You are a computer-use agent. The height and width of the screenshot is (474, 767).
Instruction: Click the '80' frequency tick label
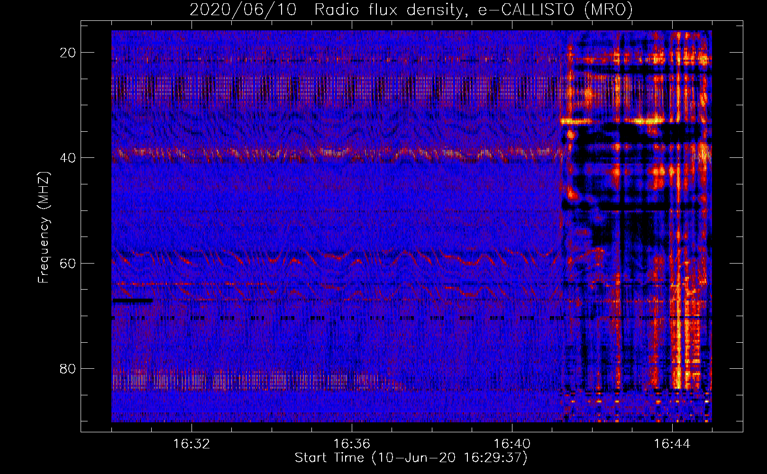(x=68, y=368)
